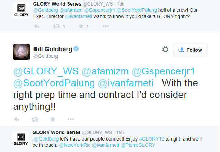The width and height of the screenshot is (220, 152).
Task: Favorite Bill Goldberg's tweet with the star
Action: tap(53, 119)
